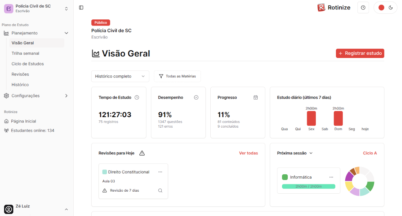
Task: Click the Direito Constitucional color square
Action: pos(105,172)
